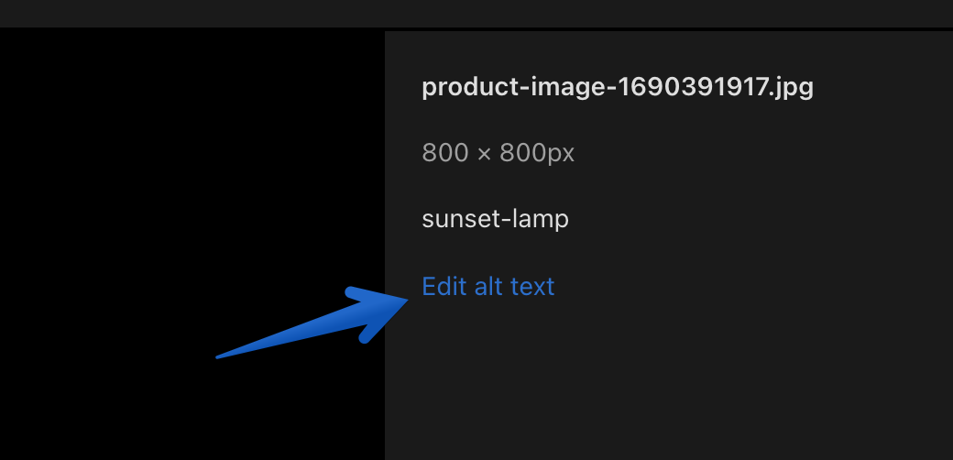Image resolution: width=953 pixels, height=460 pixels.
Task: Click the word lamp in sunset-lamp
Action: pyautogui.click(x=543, y=219)
